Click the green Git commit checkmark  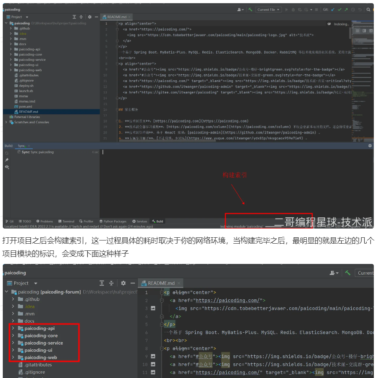click(x=339, y=10)
